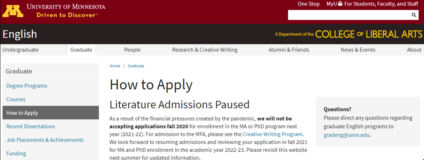Open the News & Events menu
This screenshot has height=160, width=424.
tap(358, 50)
